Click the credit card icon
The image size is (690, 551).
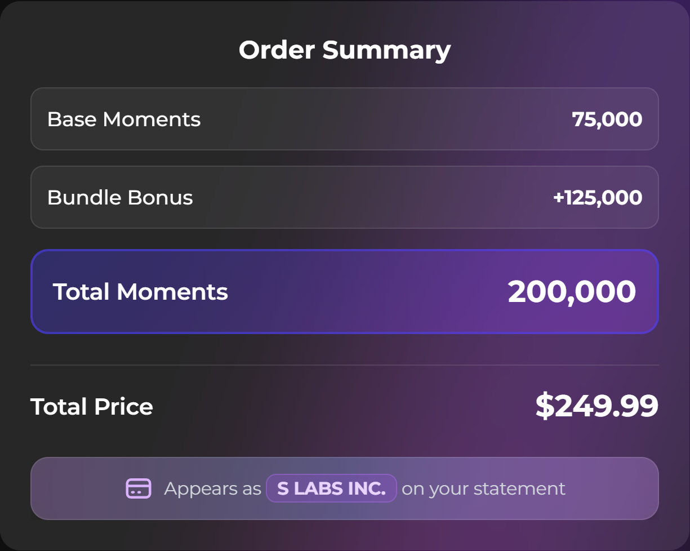[x=138, y=488]
